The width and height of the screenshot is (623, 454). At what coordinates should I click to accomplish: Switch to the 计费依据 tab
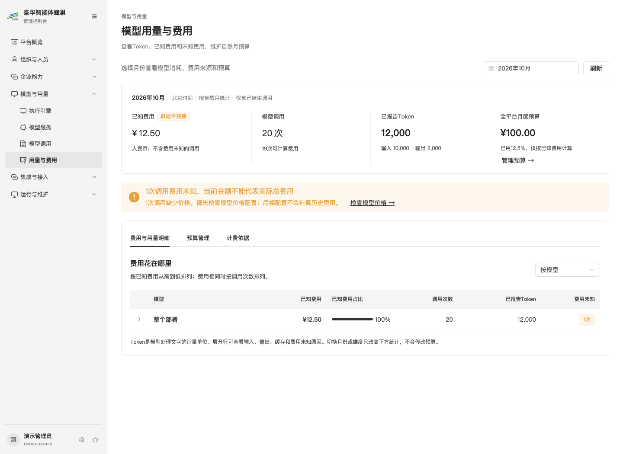coord(238,238)
